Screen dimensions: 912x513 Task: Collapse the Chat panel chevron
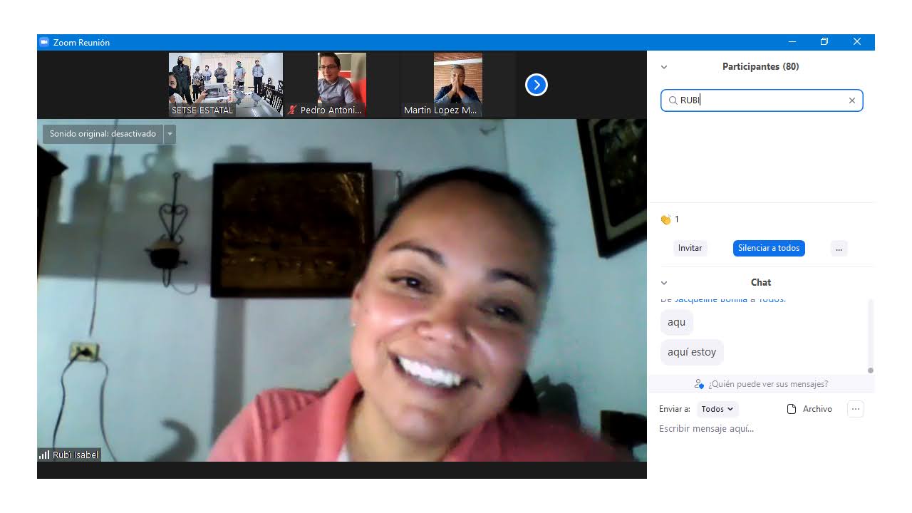coord(664,283)
